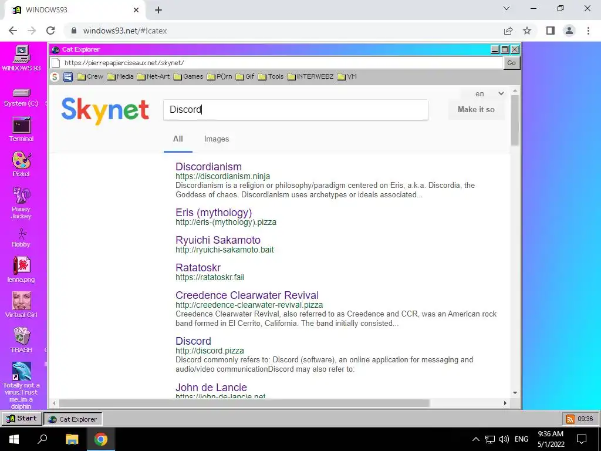The height and width of the screenshot is (451, 601).
Task: Click the RSS feed icon in Windows 93 tray
Action: pos(570,419)
